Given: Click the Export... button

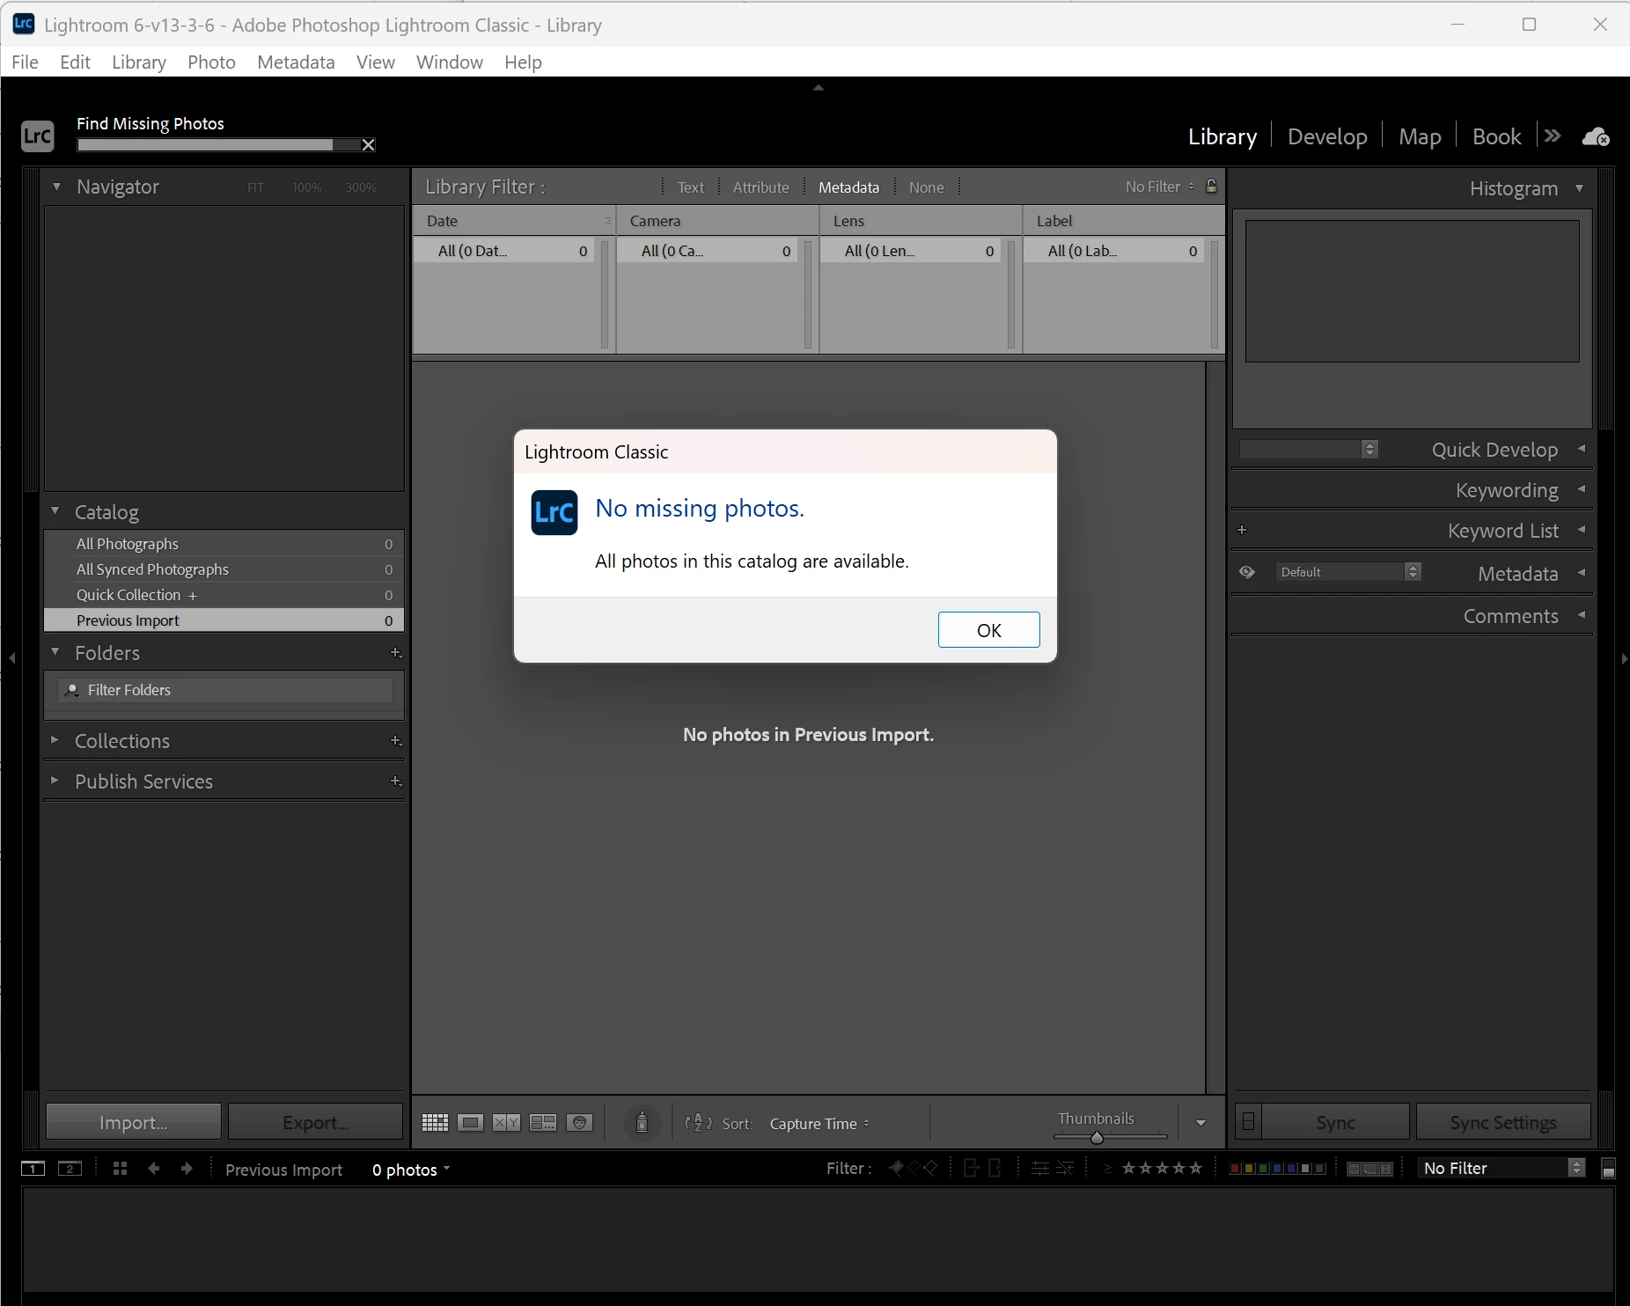Looking at the screenshot, I should point(315,1122).
